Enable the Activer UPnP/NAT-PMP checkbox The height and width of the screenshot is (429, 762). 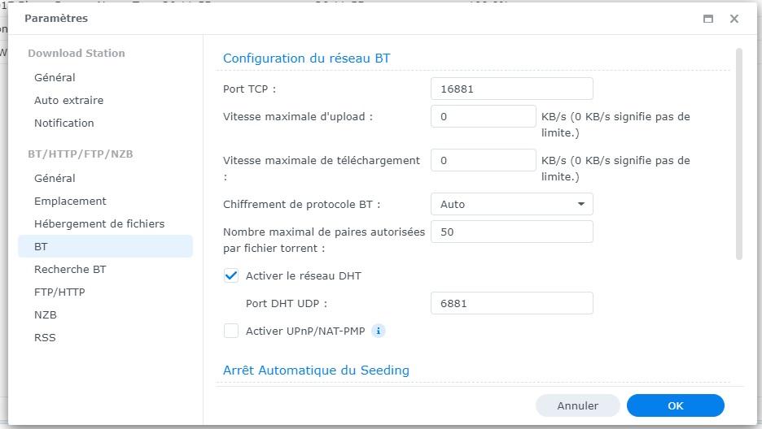click(231, 331)
